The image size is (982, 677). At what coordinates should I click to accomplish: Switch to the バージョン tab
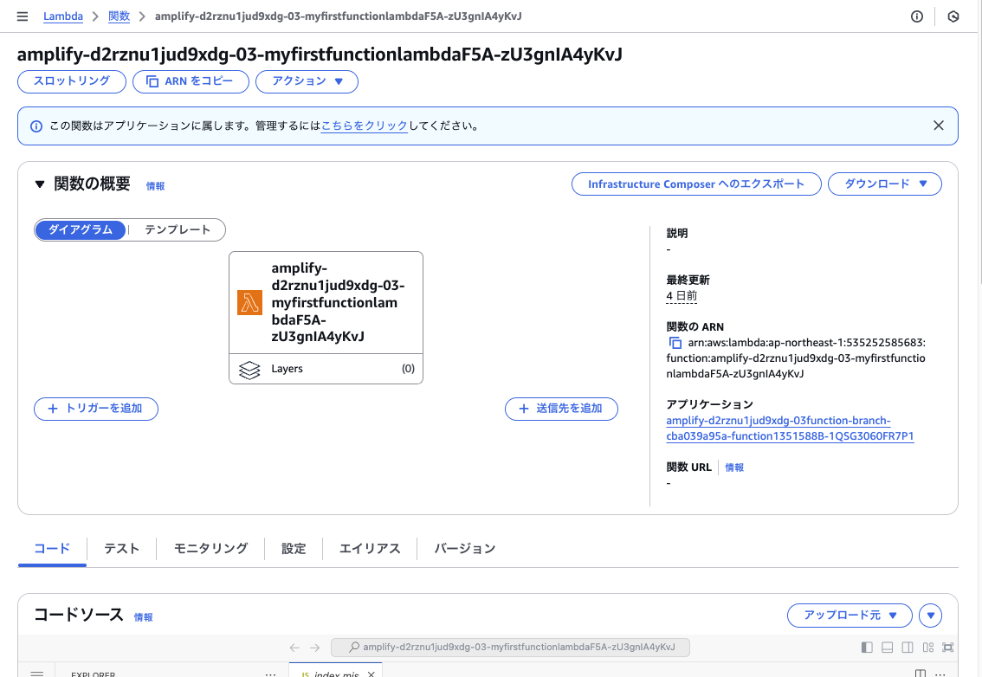pos(465,549)
